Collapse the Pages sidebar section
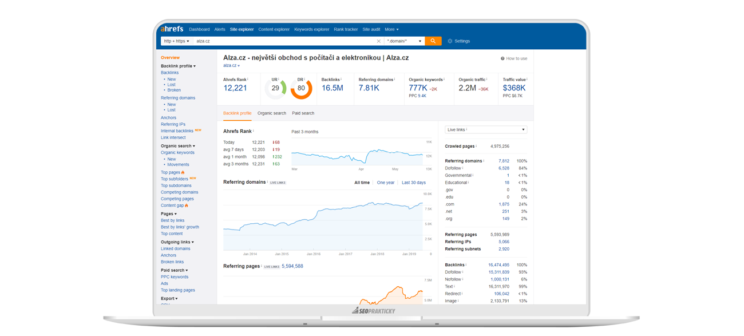This screenshot has width=744, height=336. (168, 214)
